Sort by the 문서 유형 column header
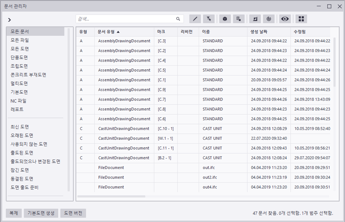345x222 pixels. 124,32
